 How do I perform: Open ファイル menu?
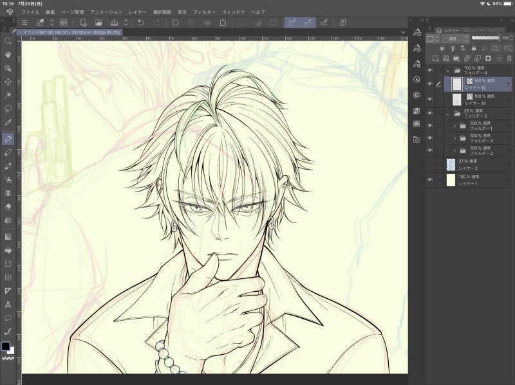(x=30, y=12)
